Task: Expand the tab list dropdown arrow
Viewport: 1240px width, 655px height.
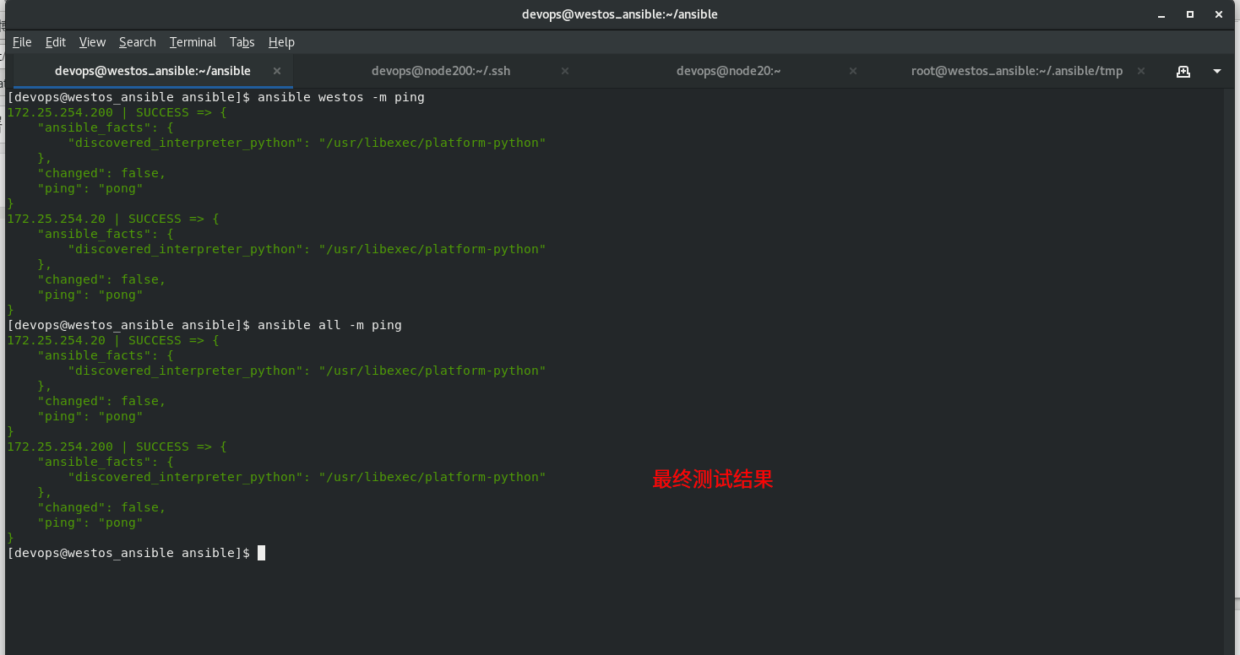Action: (1217, 71)
